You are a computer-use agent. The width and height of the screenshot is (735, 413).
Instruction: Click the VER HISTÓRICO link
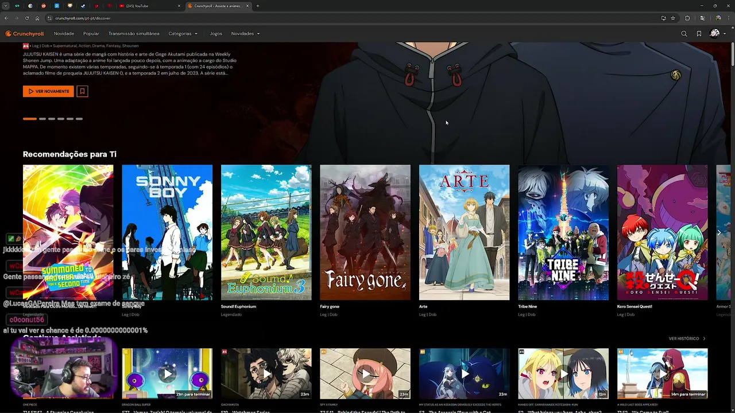tap(687, 338)
